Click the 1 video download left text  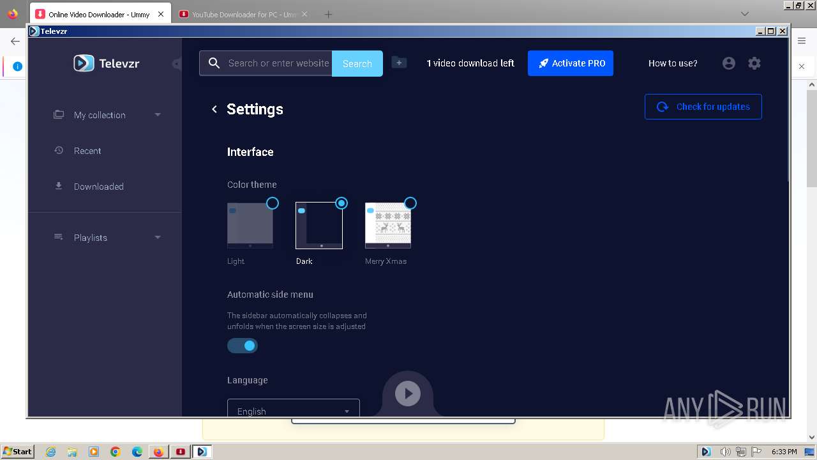coord(470,63)
